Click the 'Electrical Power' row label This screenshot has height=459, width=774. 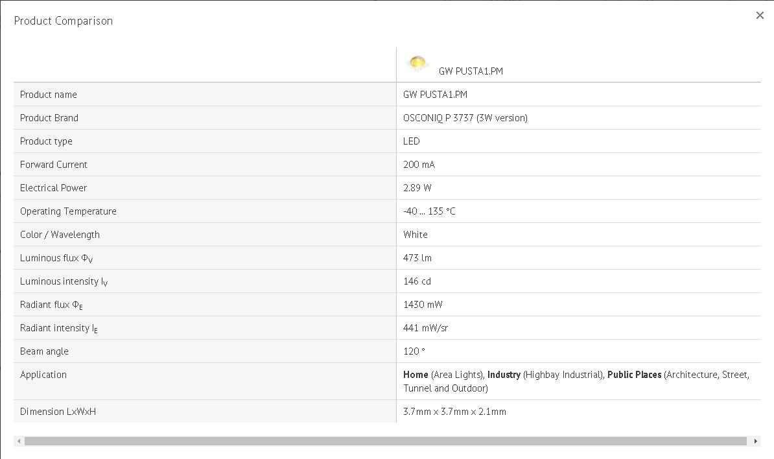(x=53, y=187)
